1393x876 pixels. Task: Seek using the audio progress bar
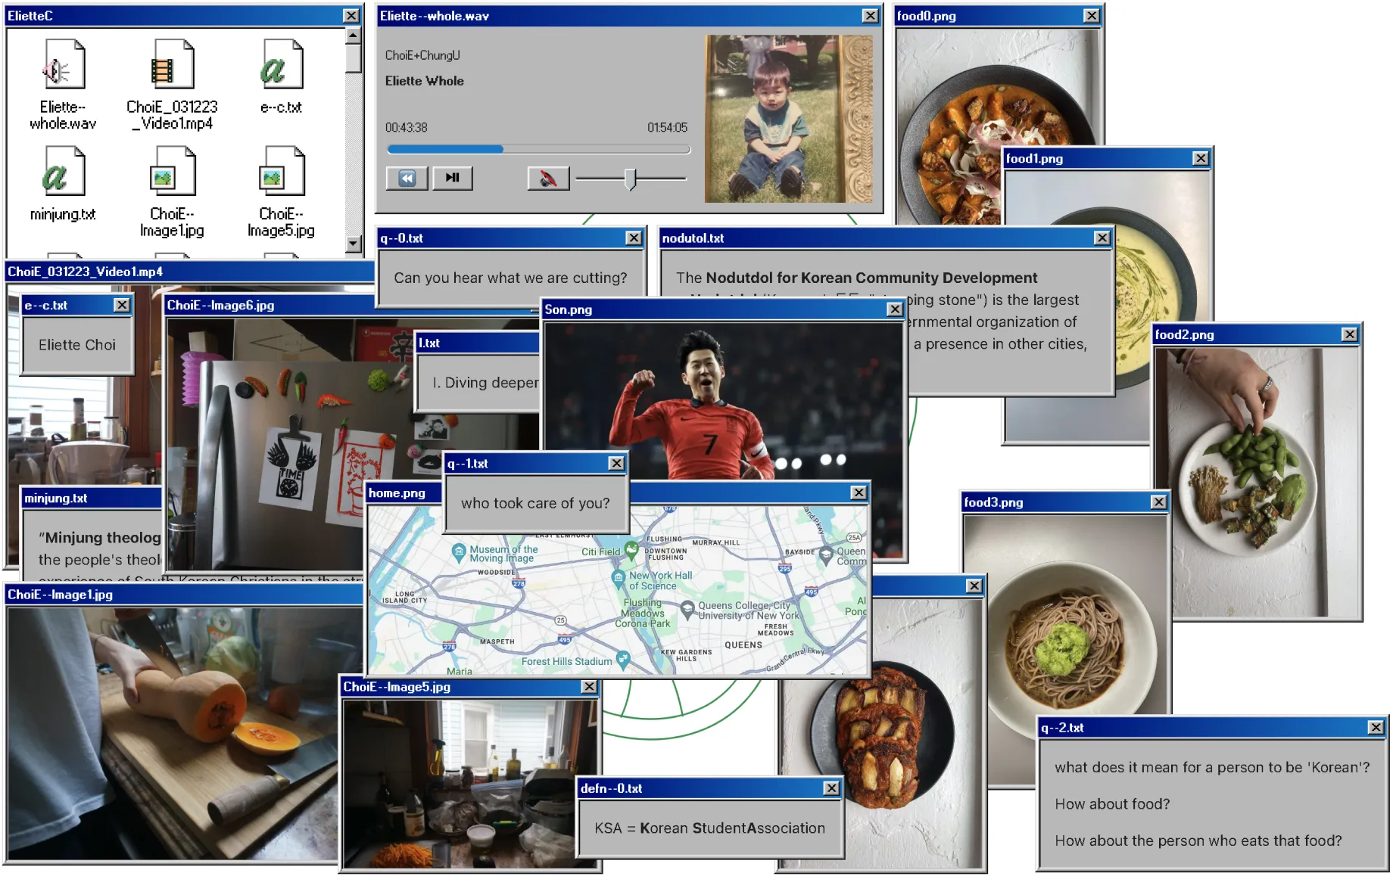538,150
